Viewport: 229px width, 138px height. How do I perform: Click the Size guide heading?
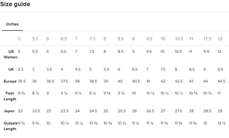(x=15, y=4)
